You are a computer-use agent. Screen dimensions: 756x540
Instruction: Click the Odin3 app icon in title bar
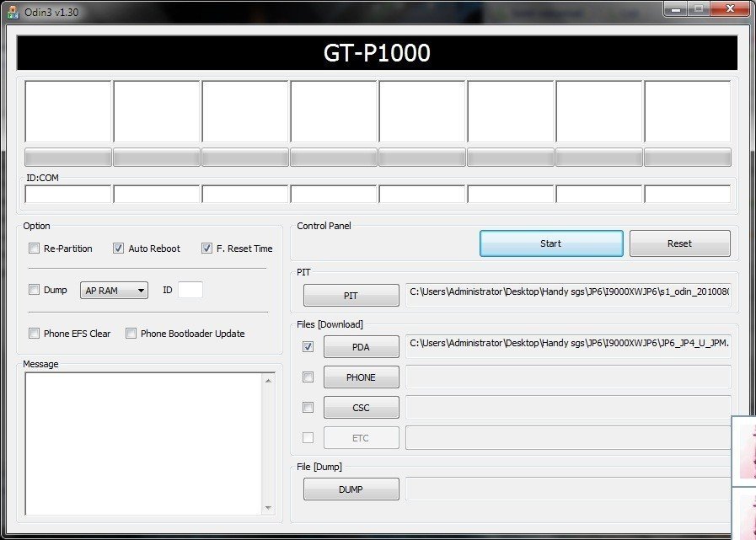pos(13,13)
